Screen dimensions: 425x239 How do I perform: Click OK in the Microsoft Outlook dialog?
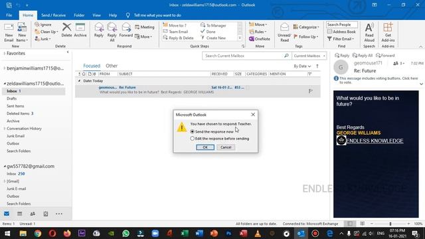point(205,147)
